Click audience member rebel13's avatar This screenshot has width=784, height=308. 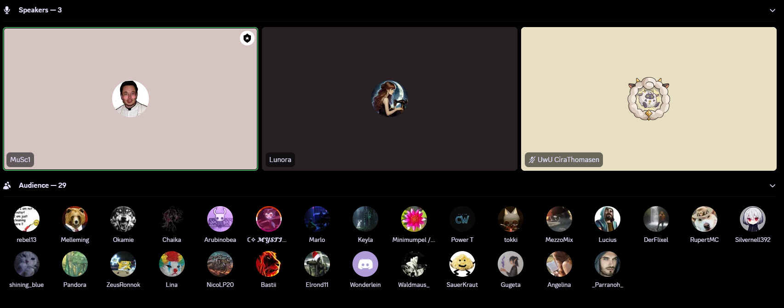click(x=27, y=219)
